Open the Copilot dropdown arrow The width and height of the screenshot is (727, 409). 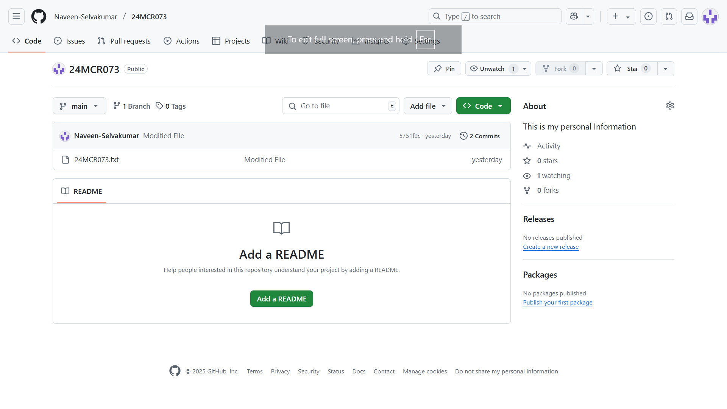[x=588, y=16]
